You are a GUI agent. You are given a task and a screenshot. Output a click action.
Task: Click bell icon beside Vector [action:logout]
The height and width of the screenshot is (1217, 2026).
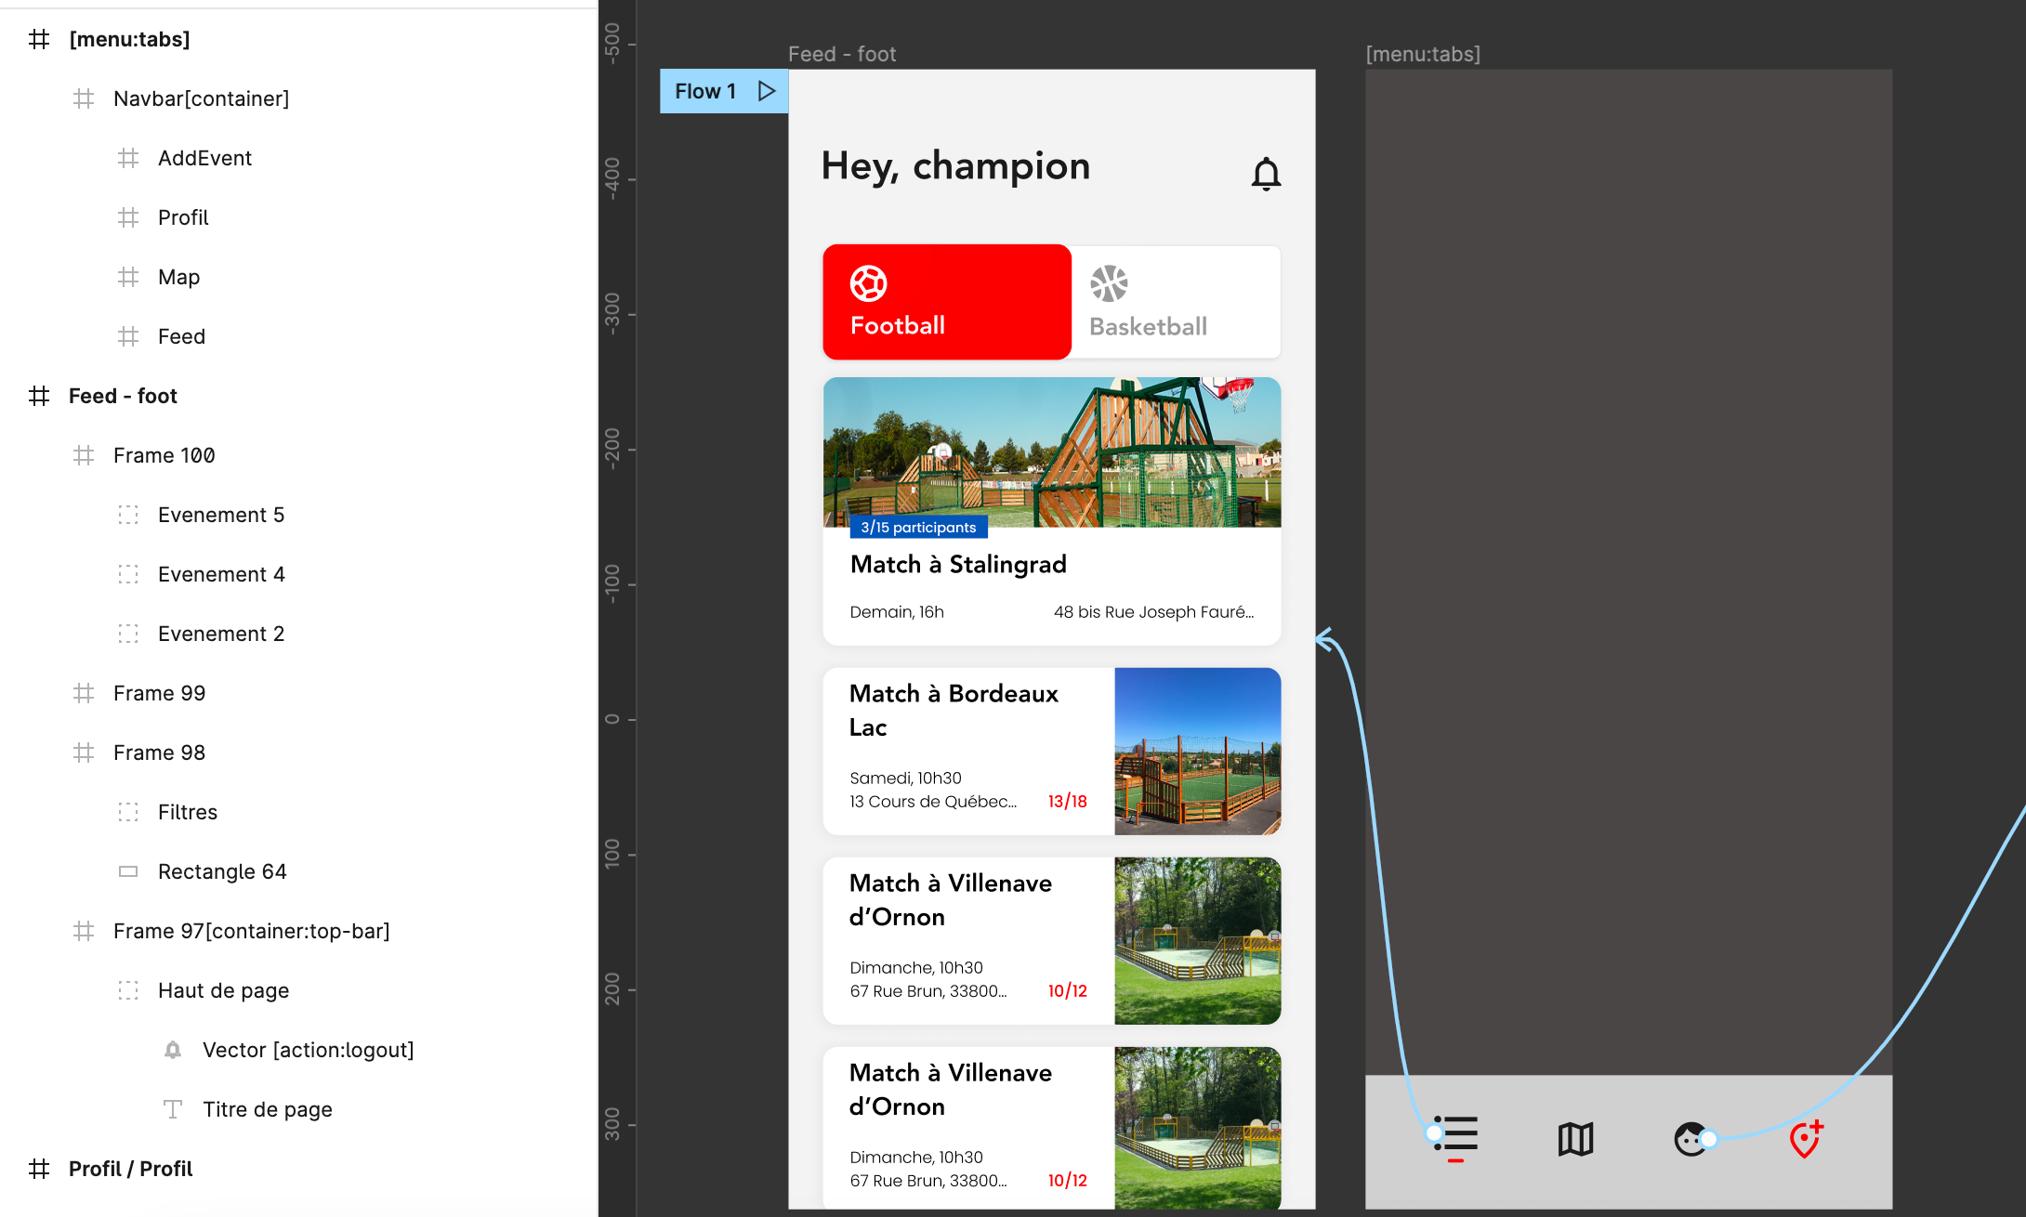173,1050
